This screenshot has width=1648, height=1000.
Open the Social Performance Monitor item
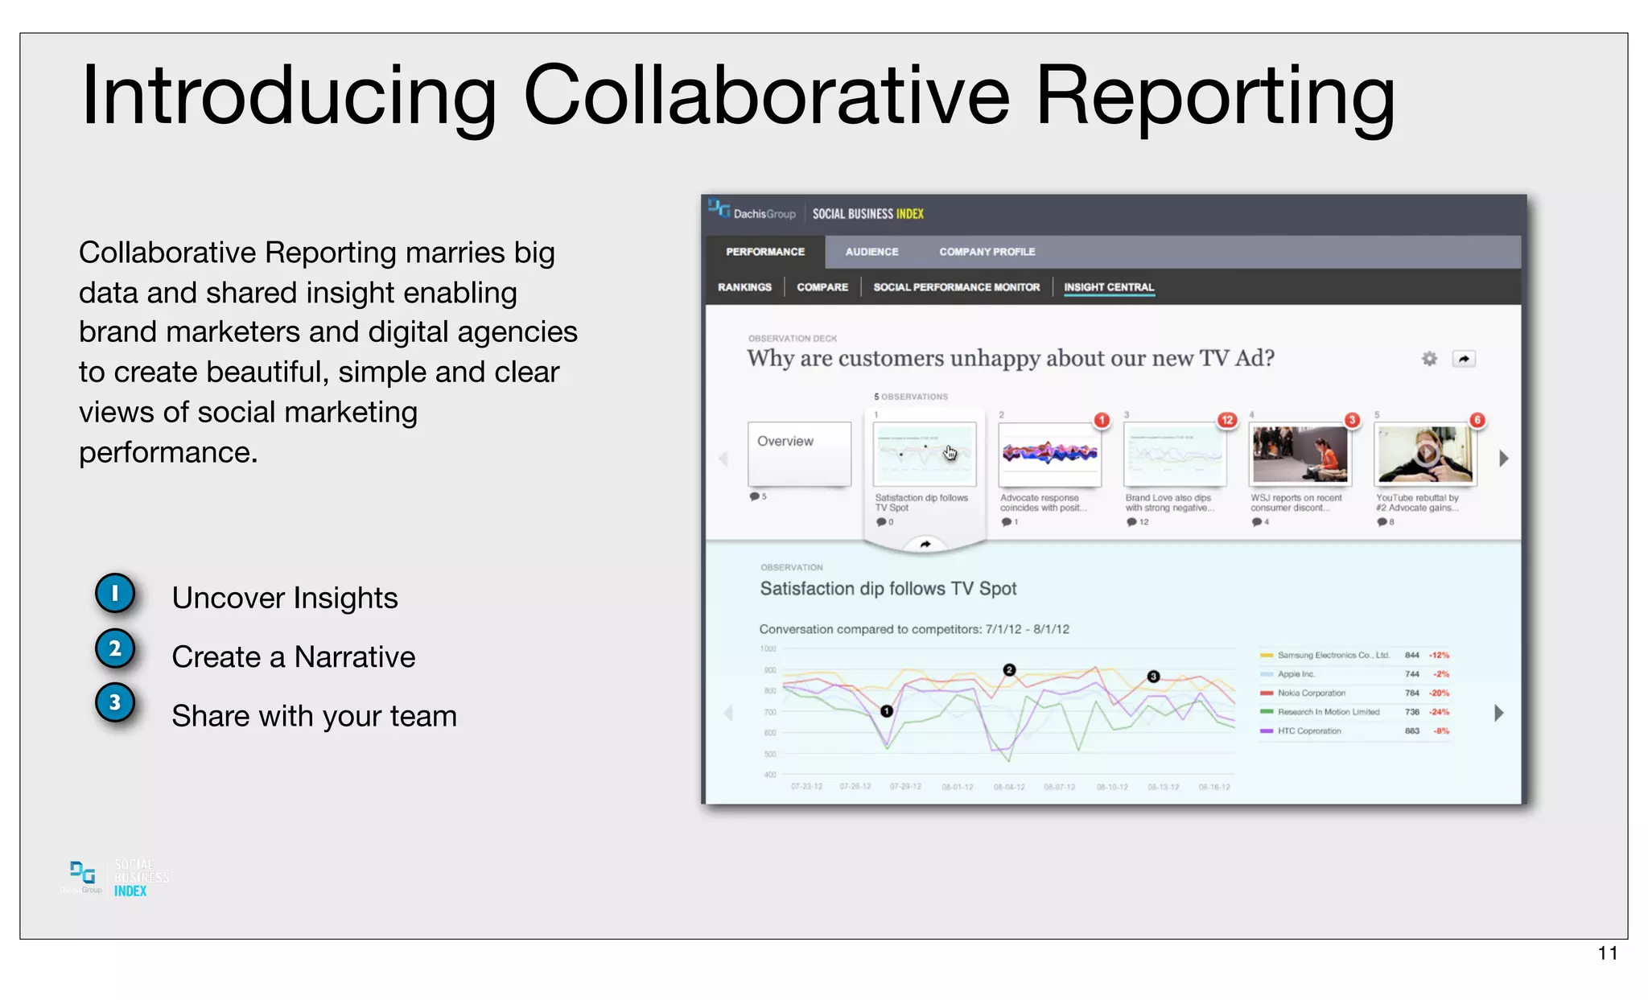[x=957, y=287]
